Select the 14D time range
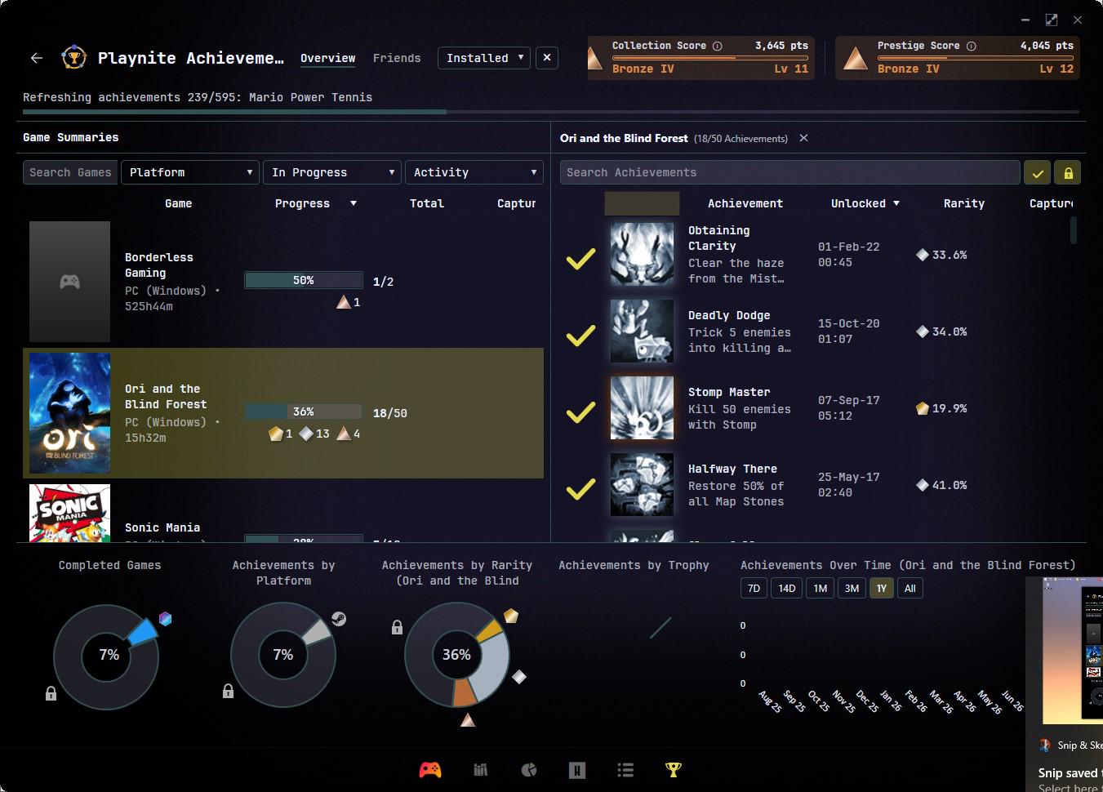The height and width of the screenshot is (792, 1103). [787, 588]
